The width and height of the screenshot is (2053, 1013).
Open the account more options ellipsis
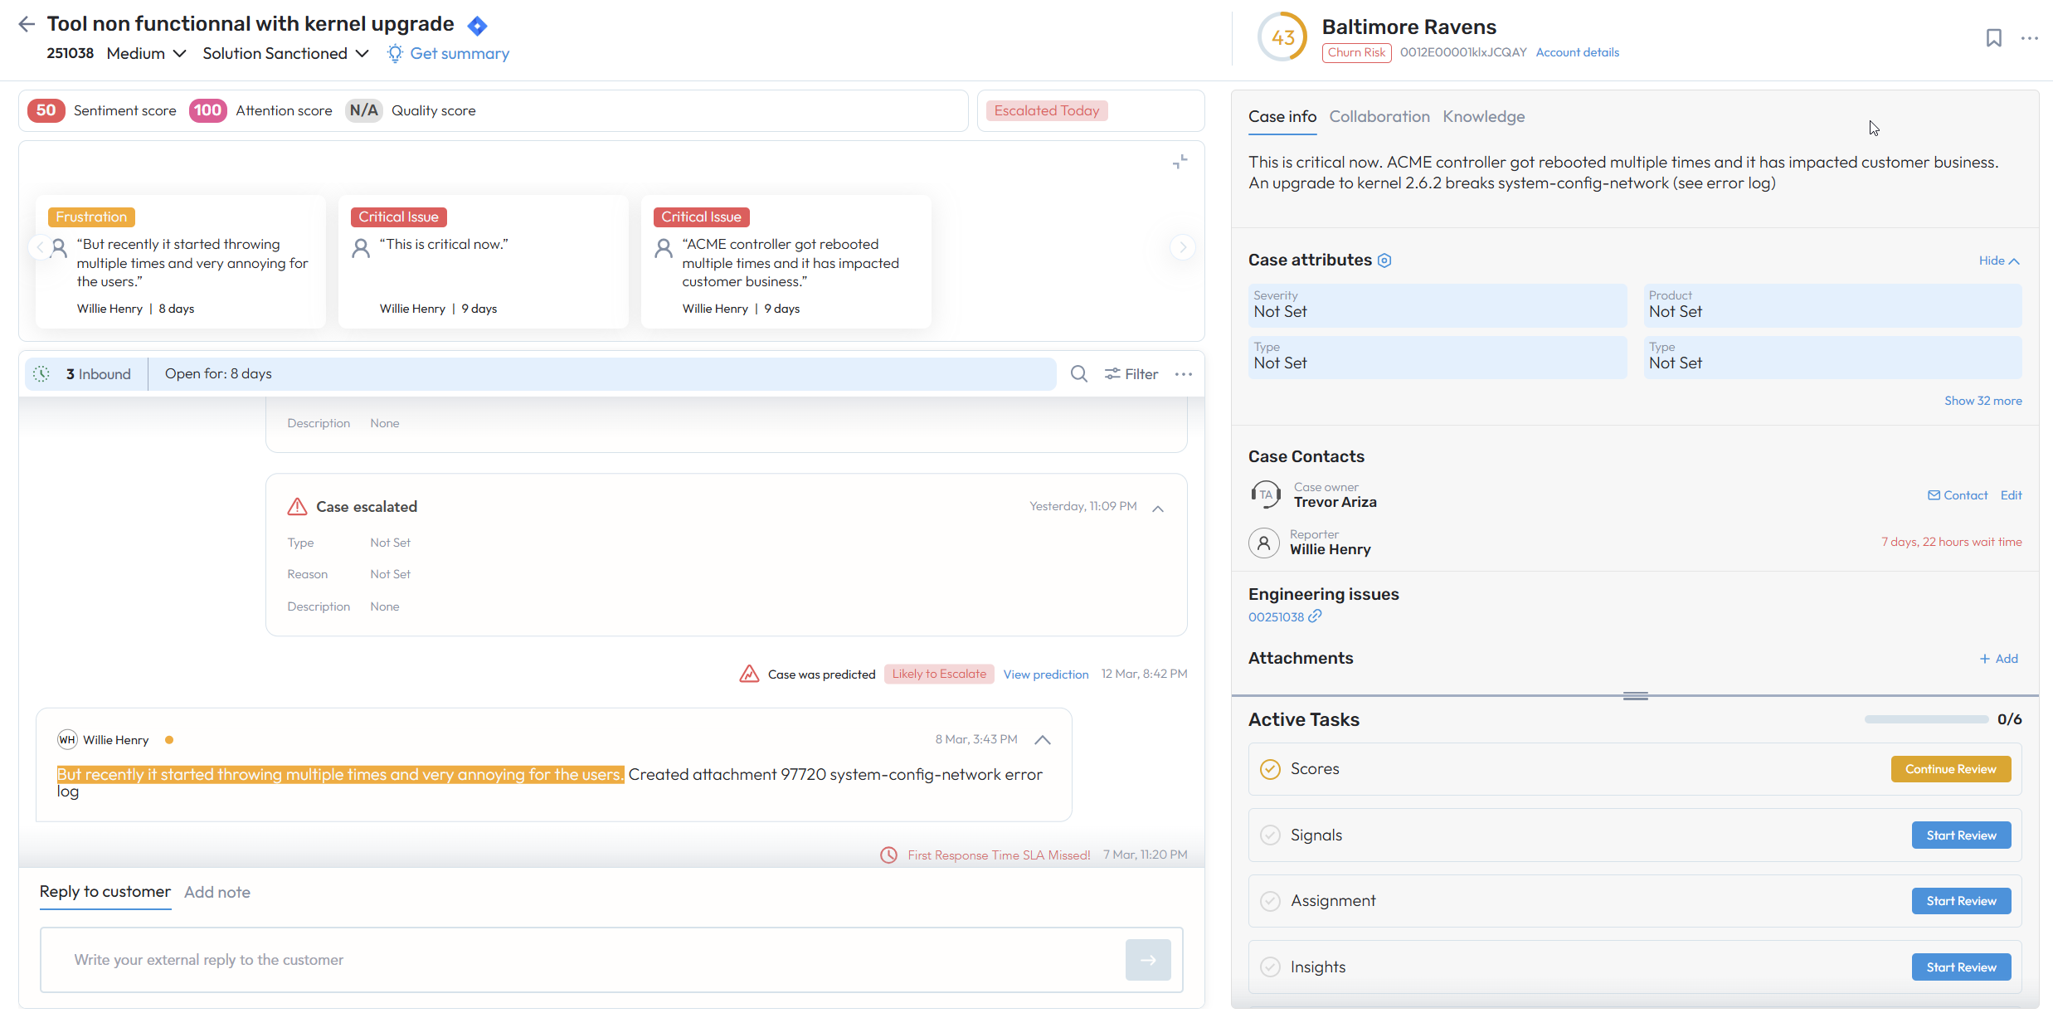coord(2029,38)
